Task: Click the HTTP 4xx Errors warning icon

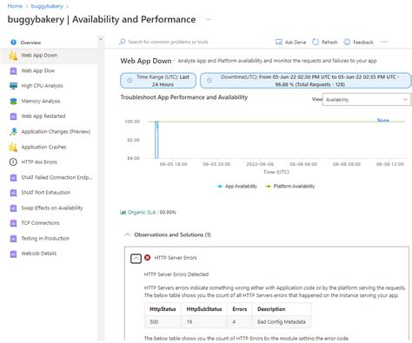Action: pos(13,162)
